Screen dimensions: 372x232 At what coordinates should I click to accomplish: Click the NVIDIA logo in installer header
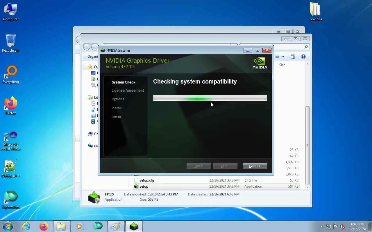260,63
